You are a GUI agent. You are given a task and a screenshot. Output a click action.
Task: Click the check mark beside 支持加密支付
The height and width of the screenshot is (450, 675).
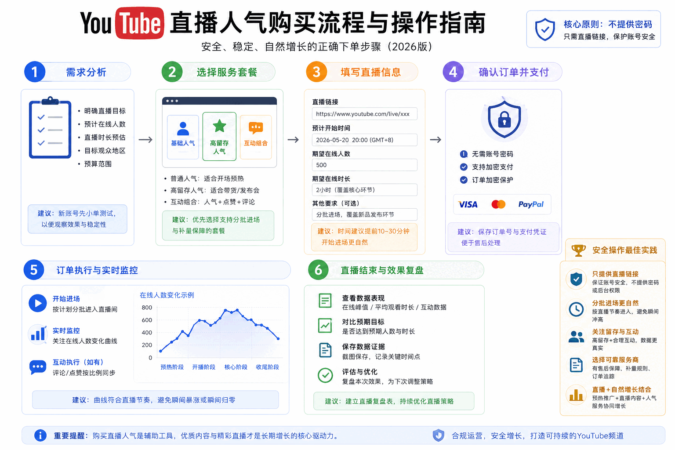pos(464,167)
